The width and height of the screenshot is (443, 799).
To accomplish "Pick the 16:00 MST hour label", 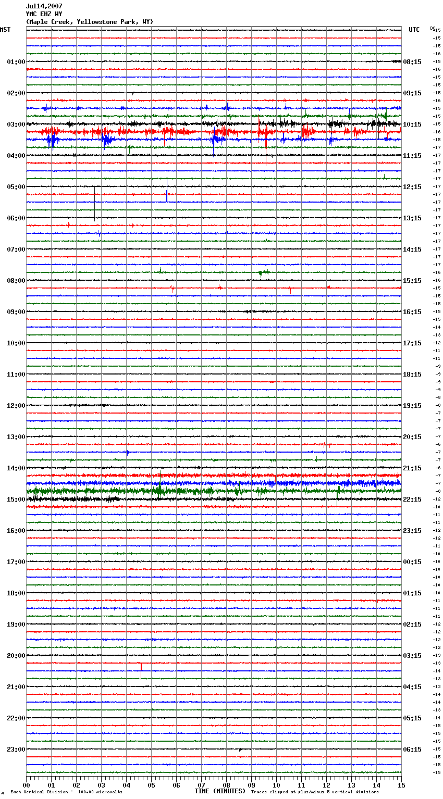I will point(16,531).
